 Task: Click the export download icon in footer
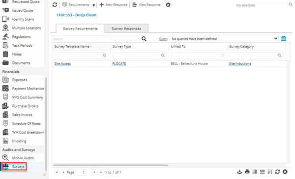point(239,172)
